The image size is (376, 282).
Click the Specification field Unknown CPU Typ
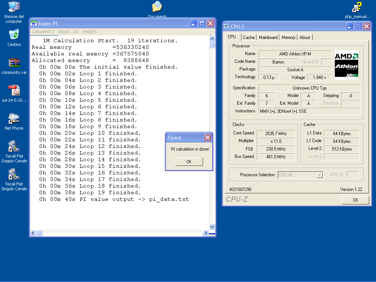click(309, 88)
